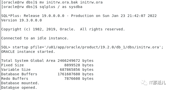Click the mv initrw.ora.bak command line

point(52,2)
